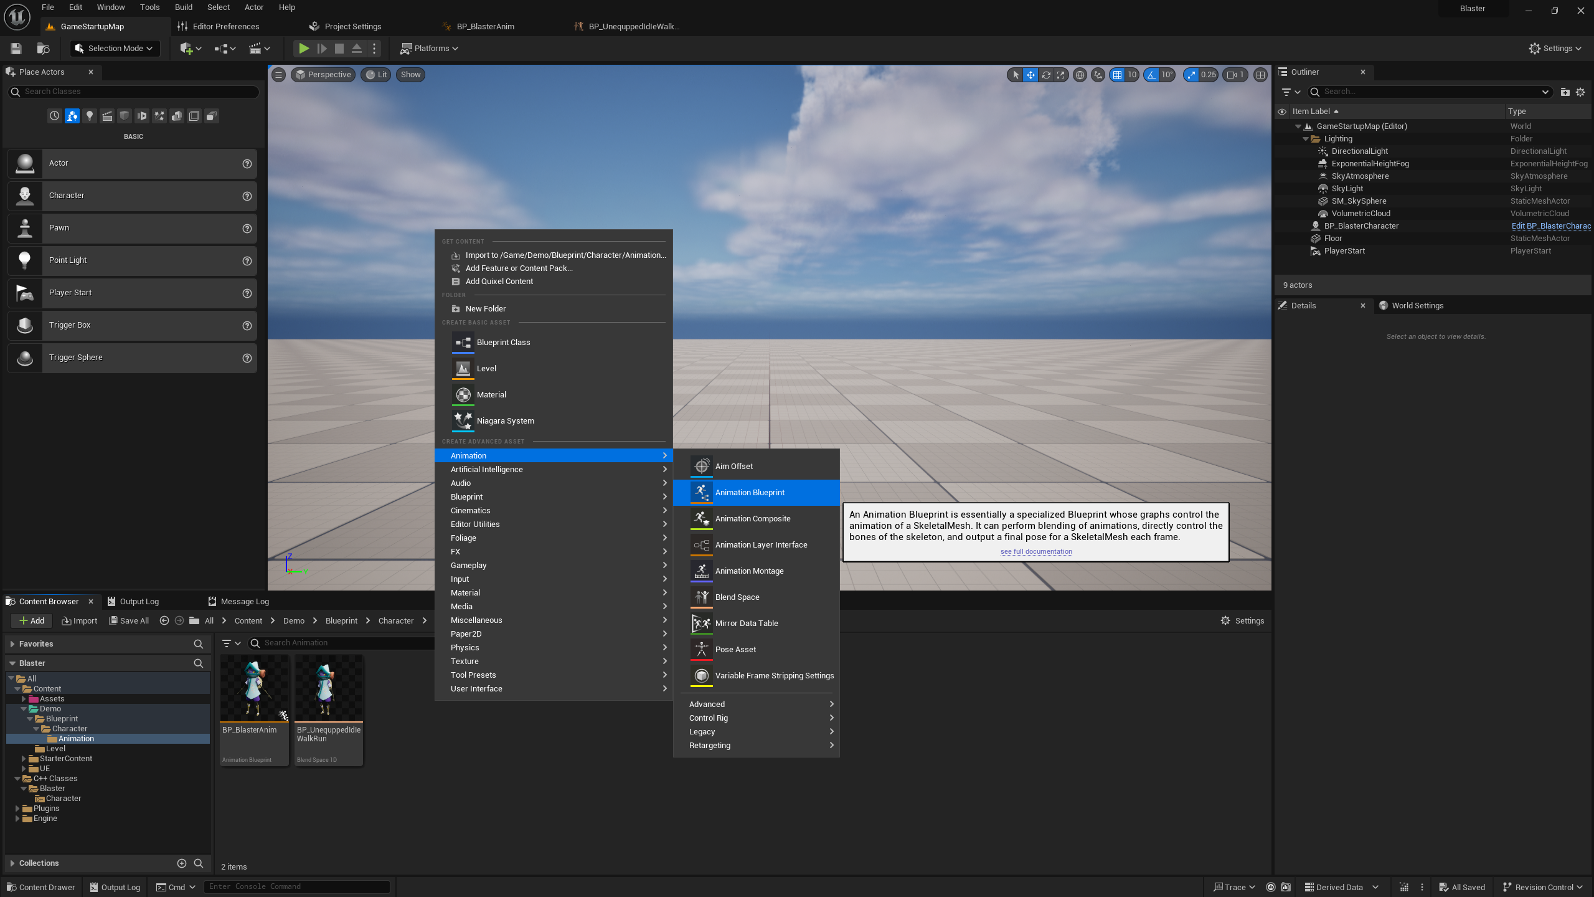
Task: Select the Mirror Data Table option
Action: 747,622
